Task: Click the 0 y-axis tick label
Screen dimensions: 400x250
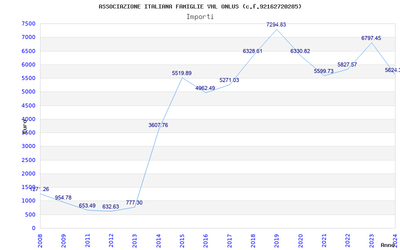Action: [x=34, y=228]
